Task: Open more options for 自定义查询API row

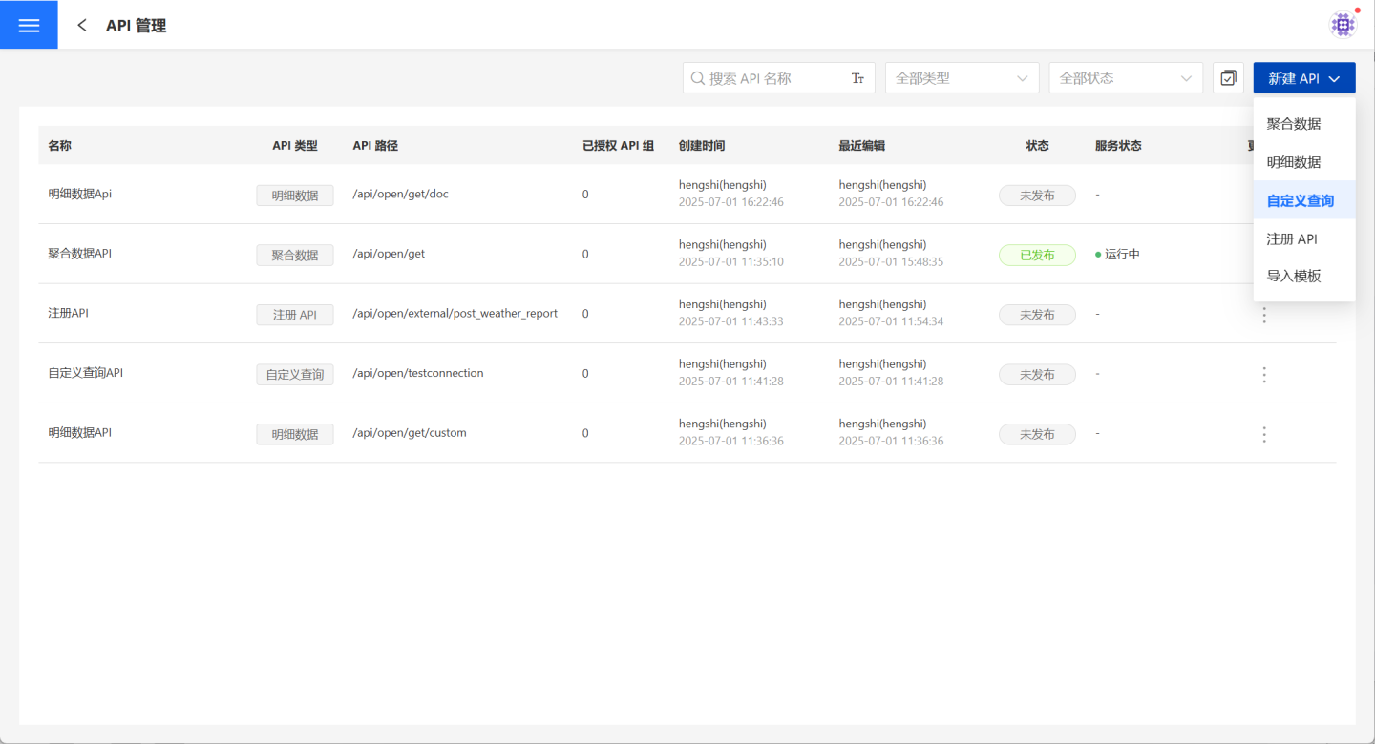Action: tap(1264, 375)
